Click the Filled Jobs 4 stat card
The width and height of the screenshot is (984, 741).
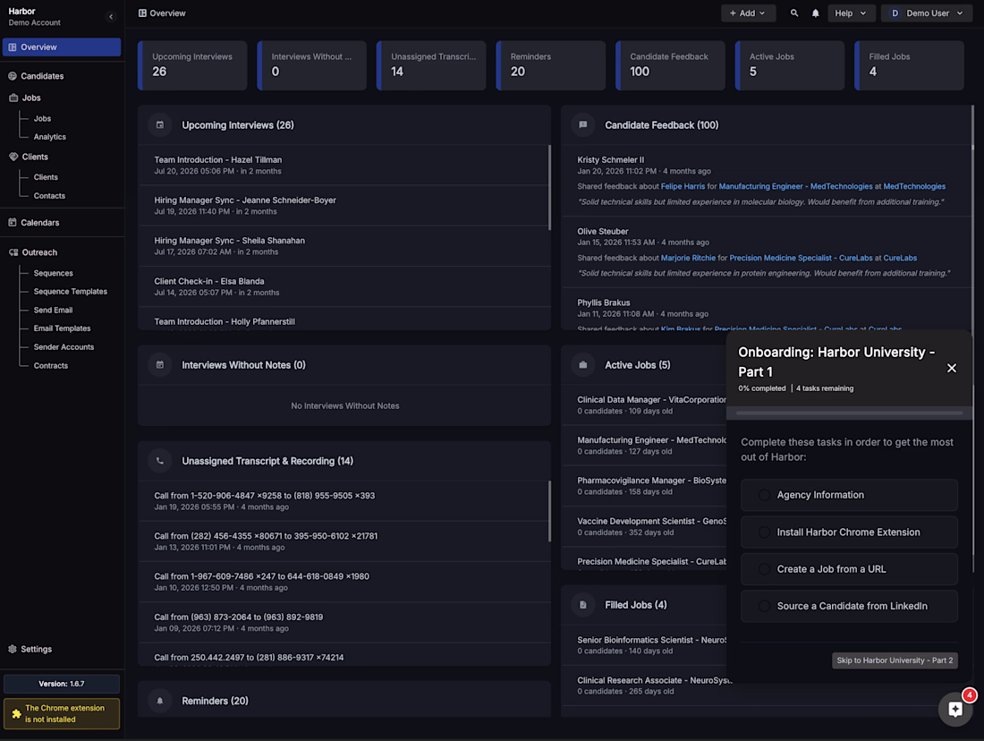[910, 65]
